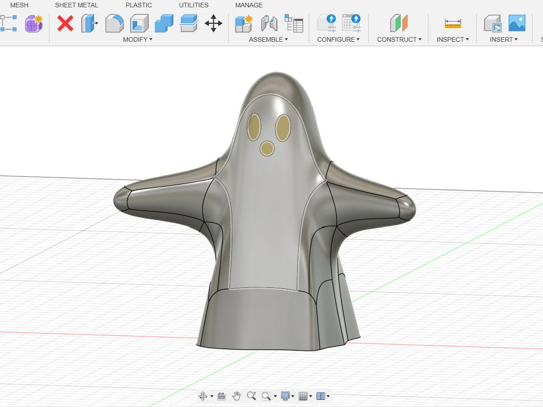Select the Pan hand tool
Image resolution: width=543 pixels, height=407 pixels.
[236, 396]
